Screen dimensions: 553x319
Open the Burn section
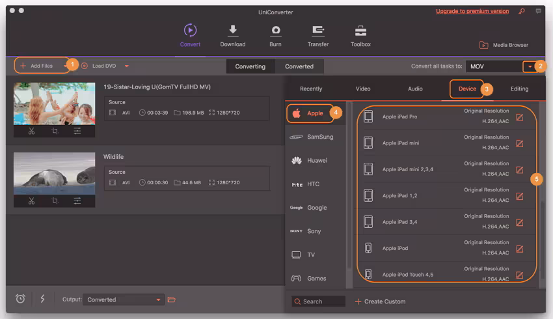[x=275, y=35]
